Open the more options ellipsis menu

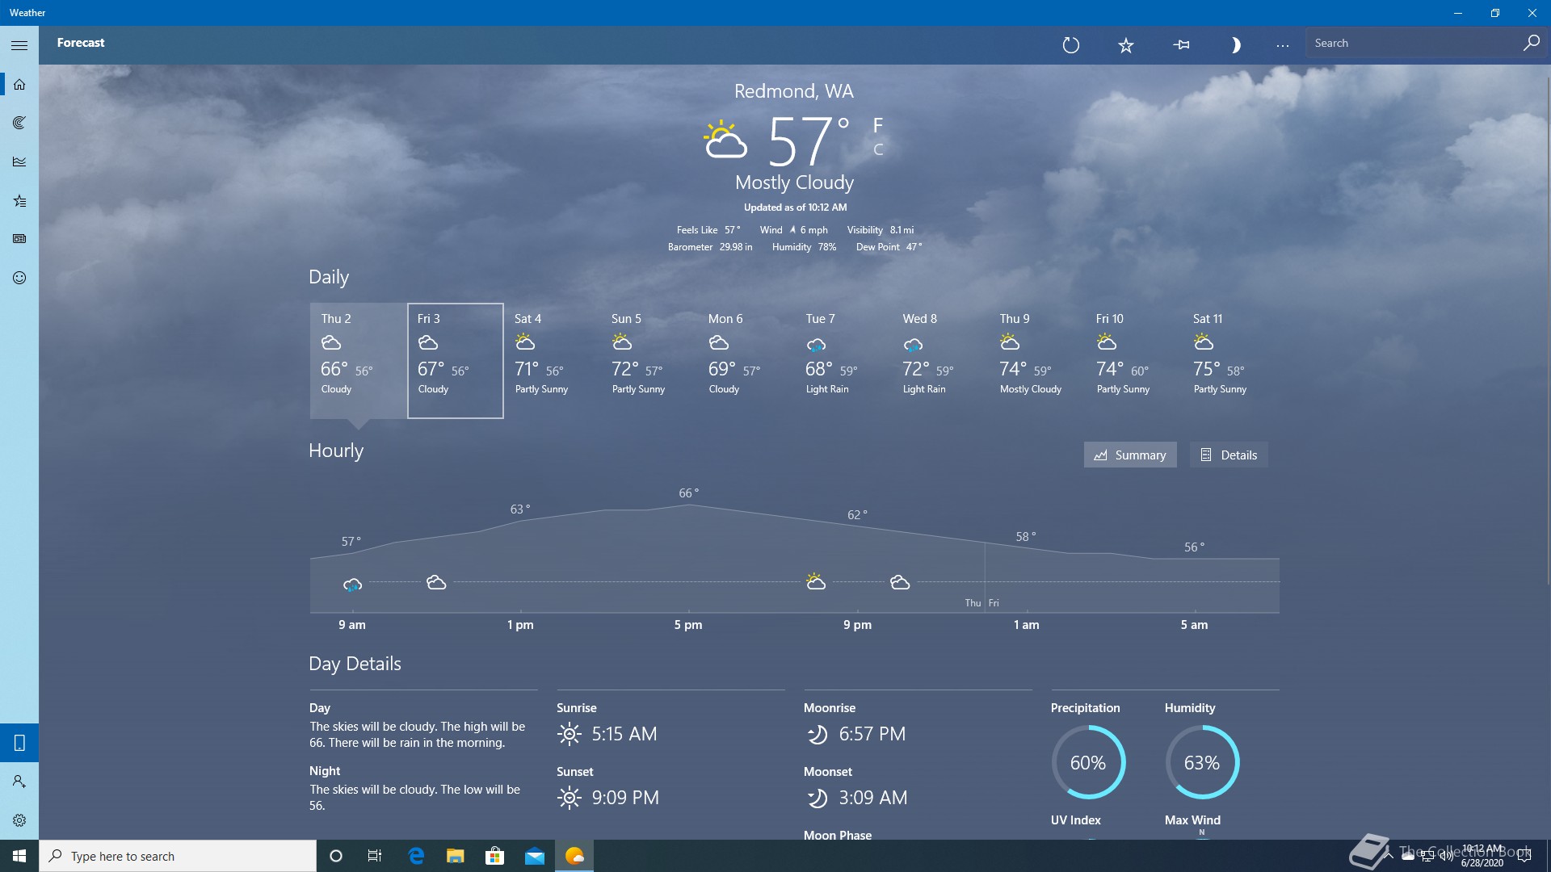(x=1282, y=45)
